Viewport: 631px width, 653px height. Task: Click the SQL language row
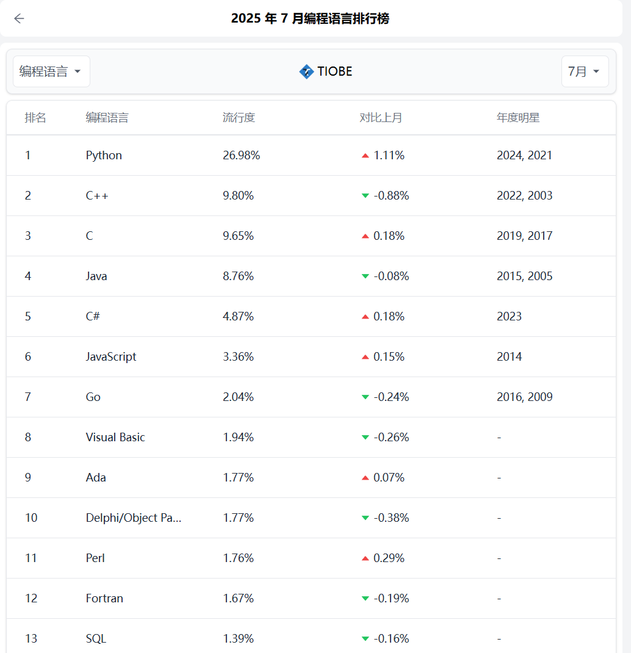click(x=96, y=639)
